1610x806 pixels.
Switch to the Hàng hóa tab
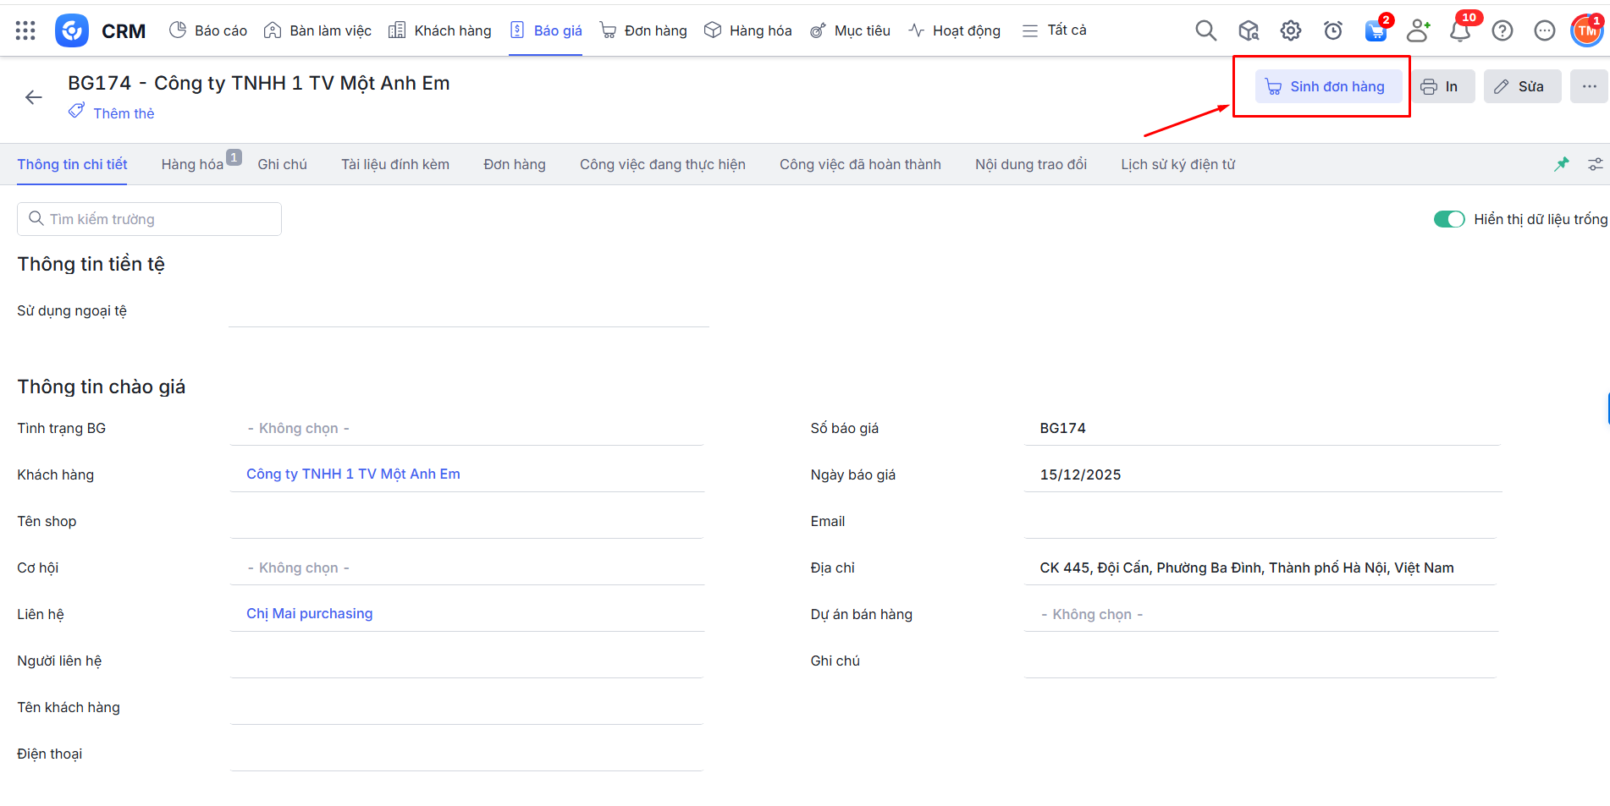coord(192,164)
